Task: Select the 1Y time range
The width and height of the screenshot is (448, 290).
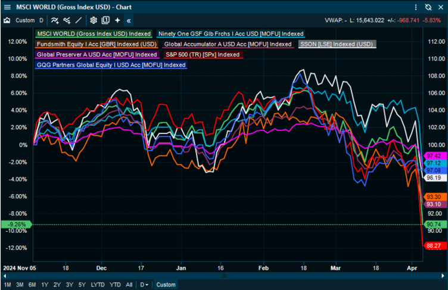Action: tap(45, 285)
